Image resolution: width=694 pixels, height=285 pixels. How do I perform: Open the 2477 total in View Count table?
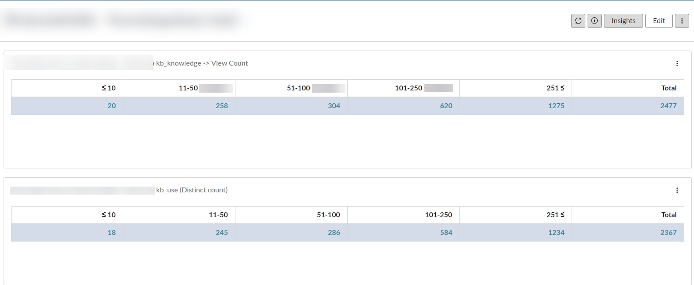coord(669,106)
